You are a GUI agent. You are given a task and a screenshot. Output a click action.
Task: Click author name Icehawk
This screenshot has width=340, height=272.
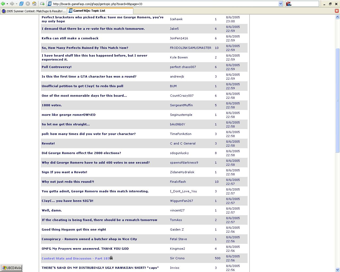coord(176,19)
